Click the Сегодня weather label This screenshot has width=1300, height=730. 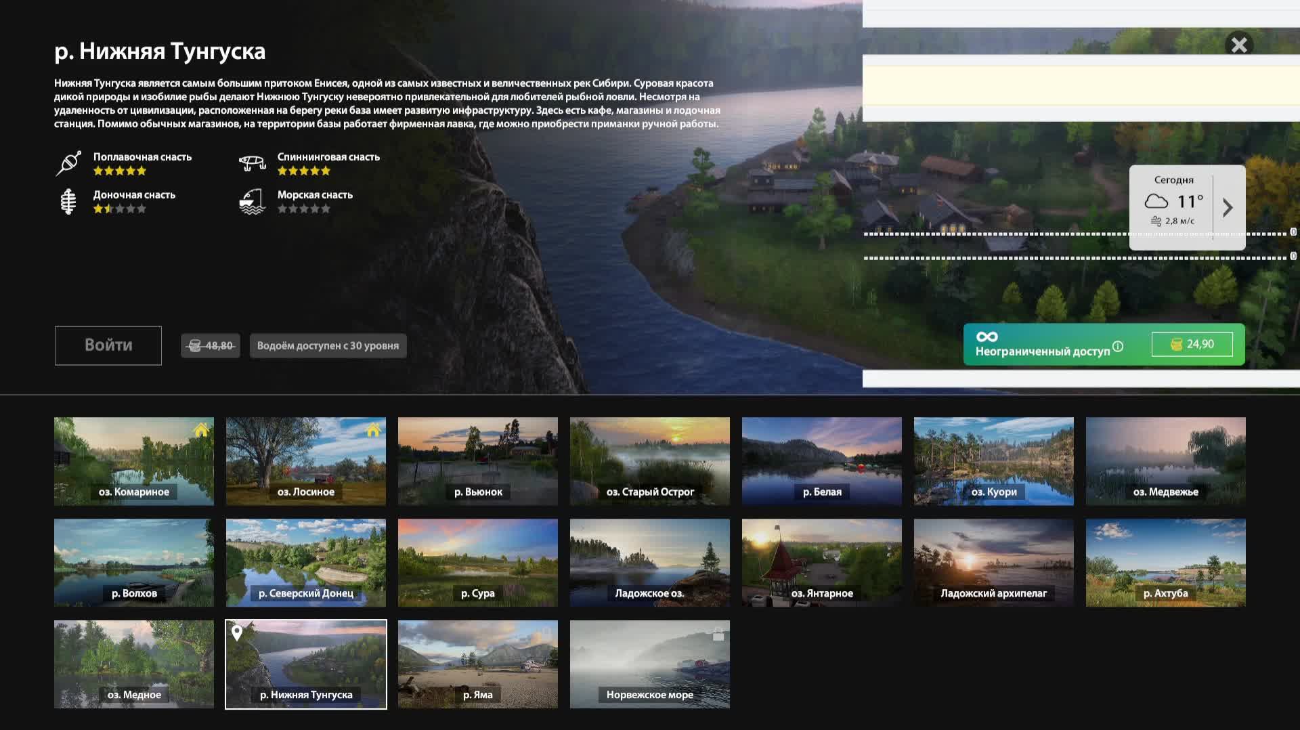[x=1174, y=180]
